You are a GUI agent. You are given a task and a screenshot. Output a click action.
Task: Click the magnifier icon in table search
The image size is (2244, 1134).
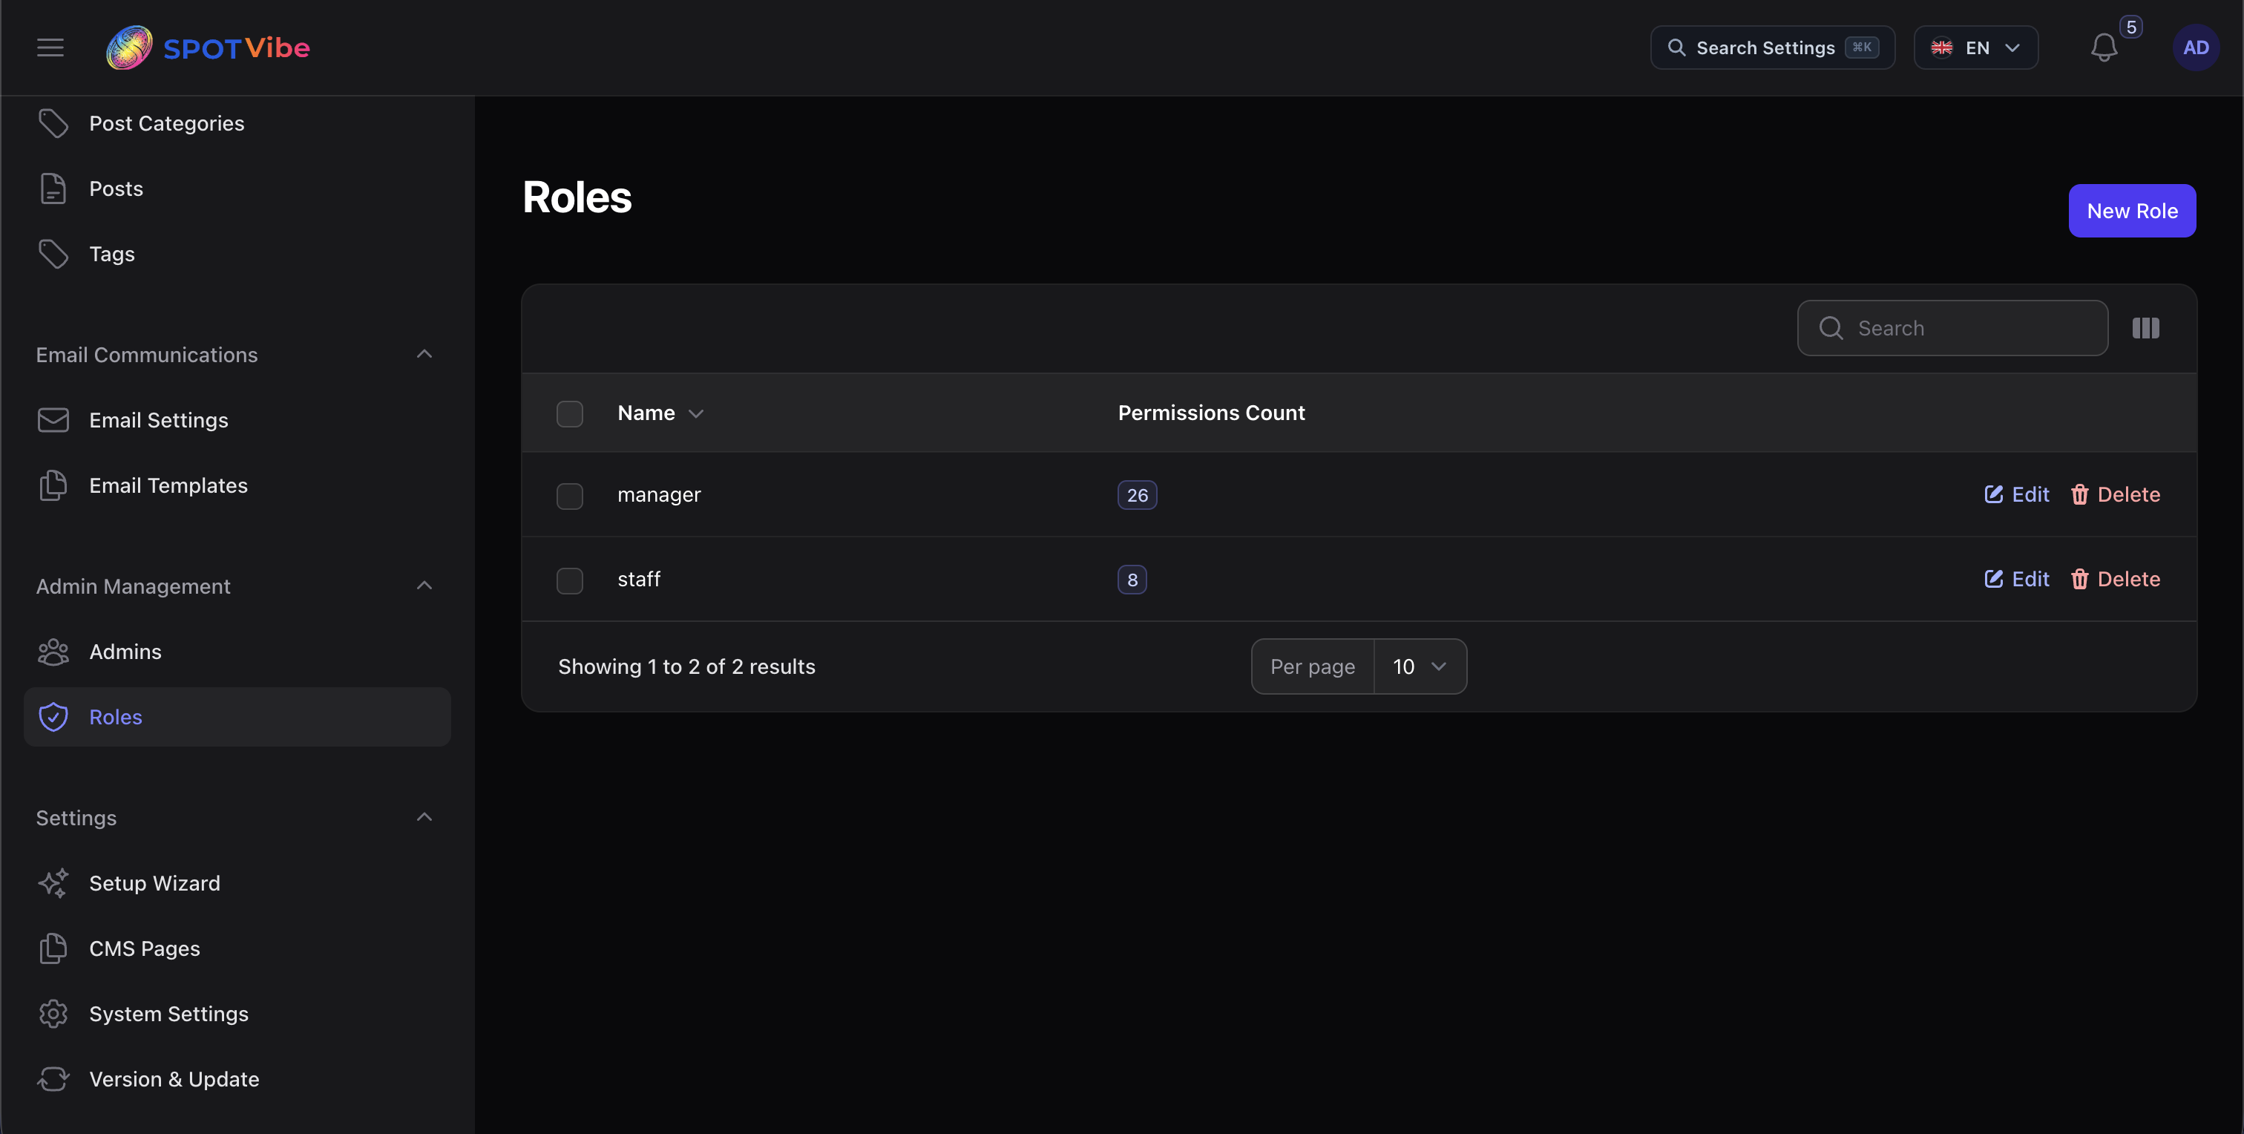click(1831, 328)
